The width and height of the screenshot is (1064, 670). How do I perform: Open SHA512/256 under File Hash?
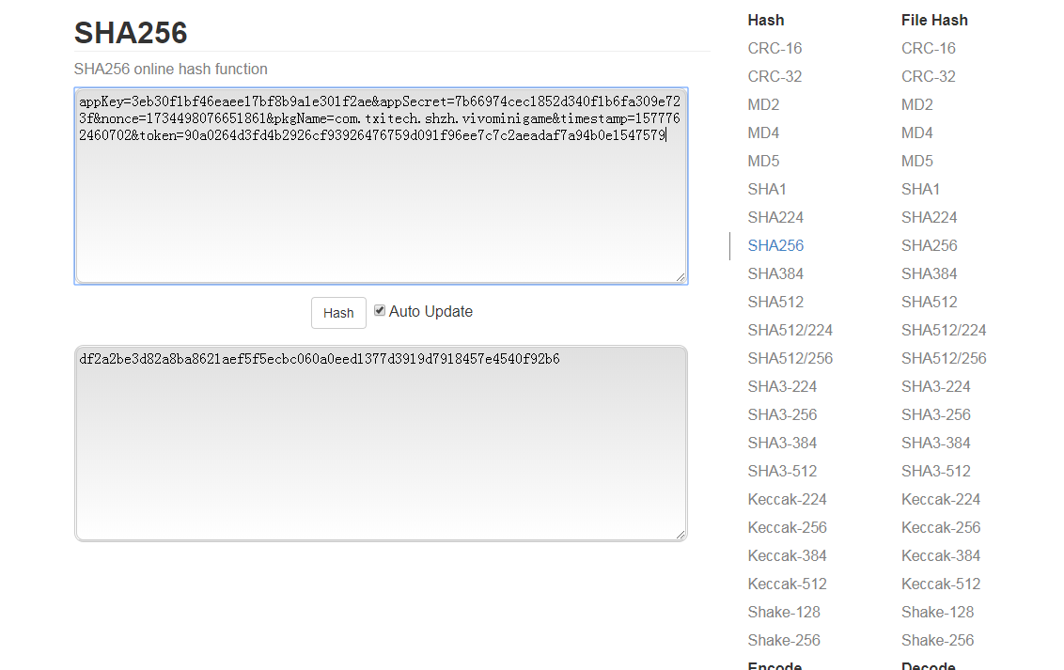[x=944, y=358]
